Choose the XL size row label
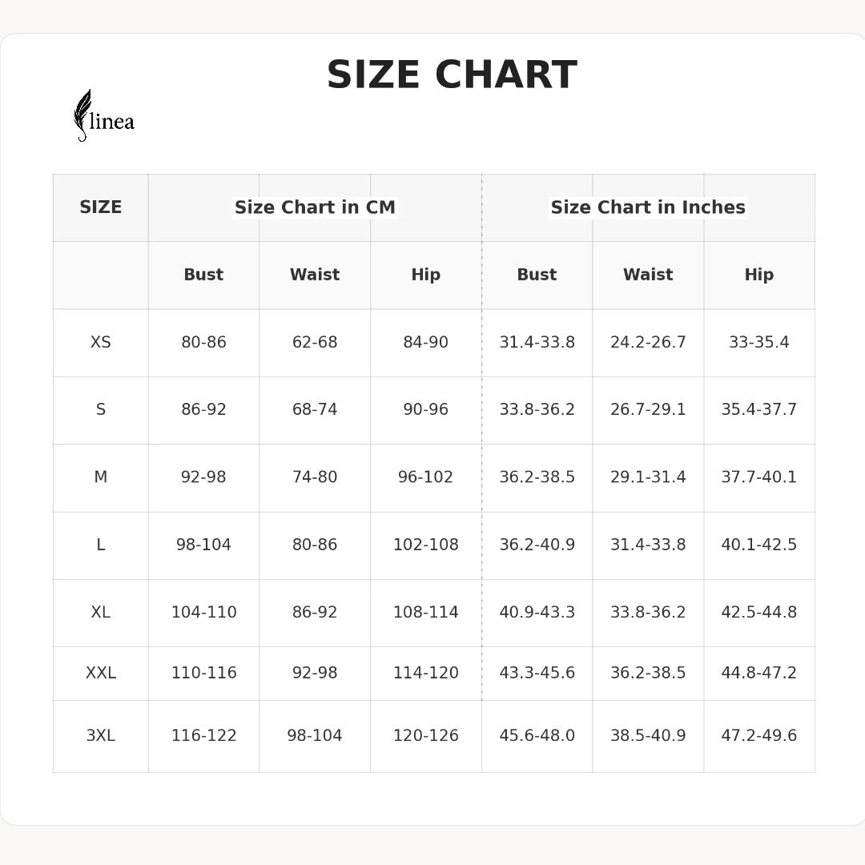865x865 pixels. (x=101, y=613)
